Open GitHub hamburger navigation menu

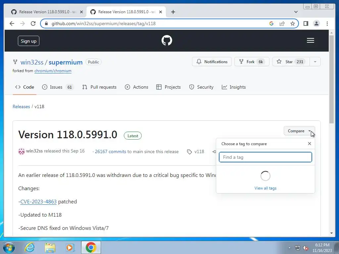pos(311,40)
